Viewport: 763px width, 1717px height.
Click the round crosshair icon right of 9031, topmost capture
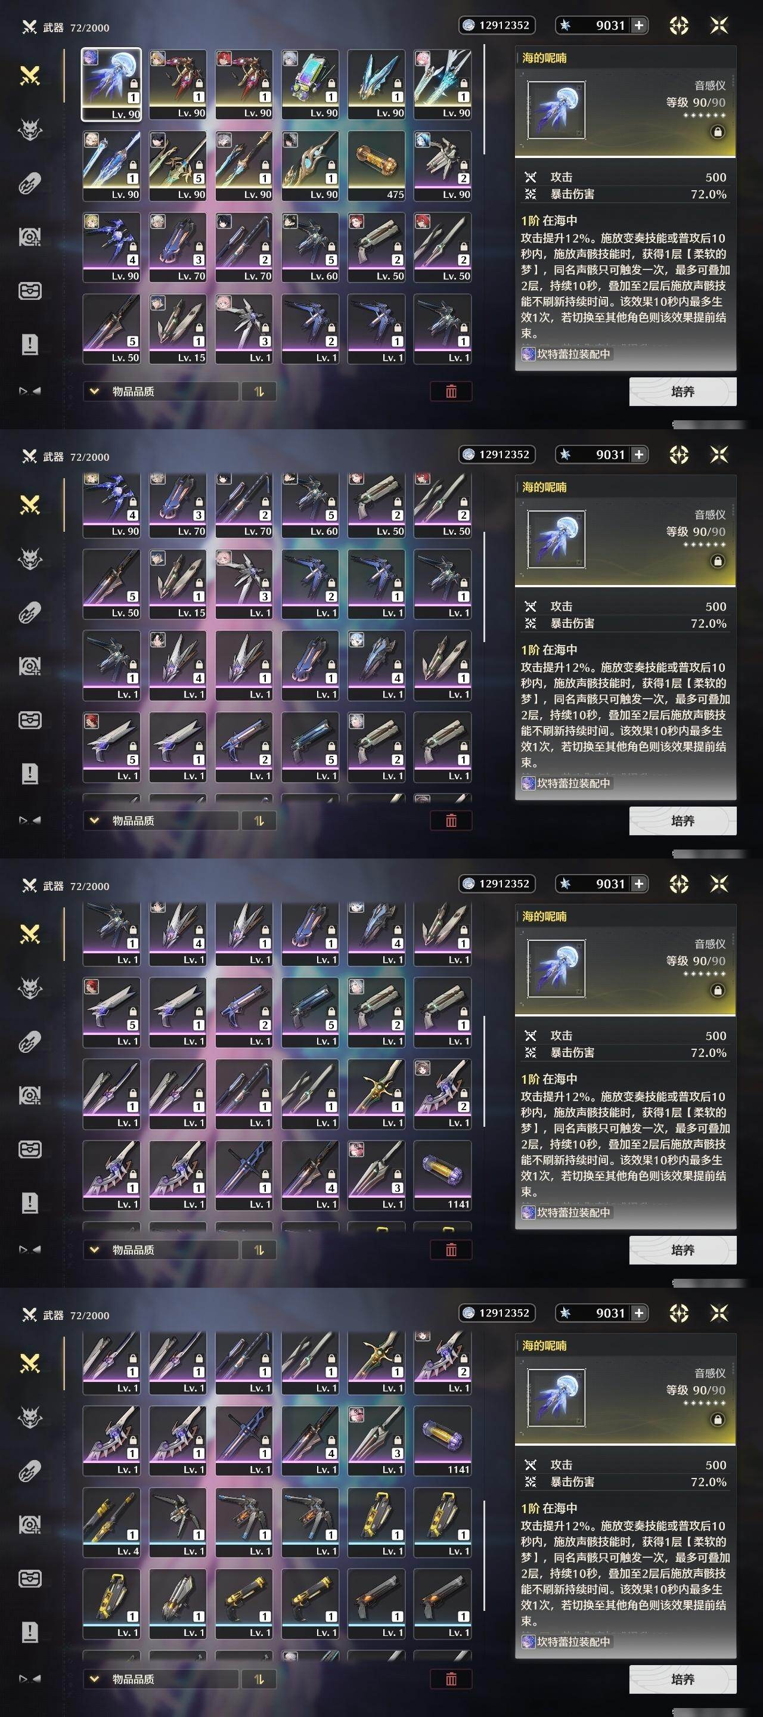click(x=678, y=25)
